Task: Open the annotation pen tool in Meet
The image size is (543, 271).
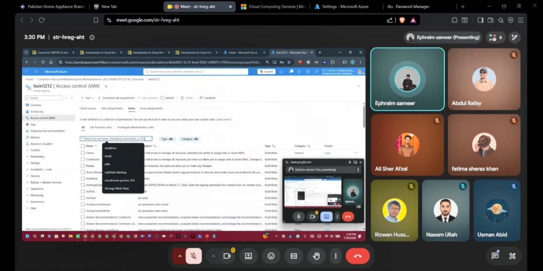Action: coord(514,37)
